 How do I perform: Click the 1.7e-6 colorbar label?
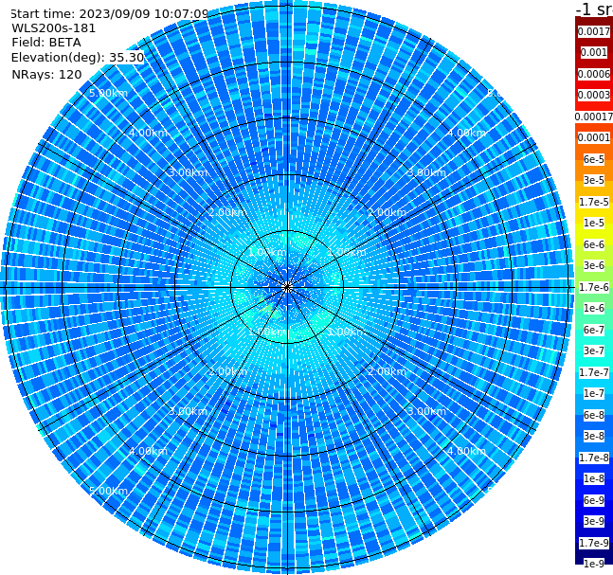[594, 287]
